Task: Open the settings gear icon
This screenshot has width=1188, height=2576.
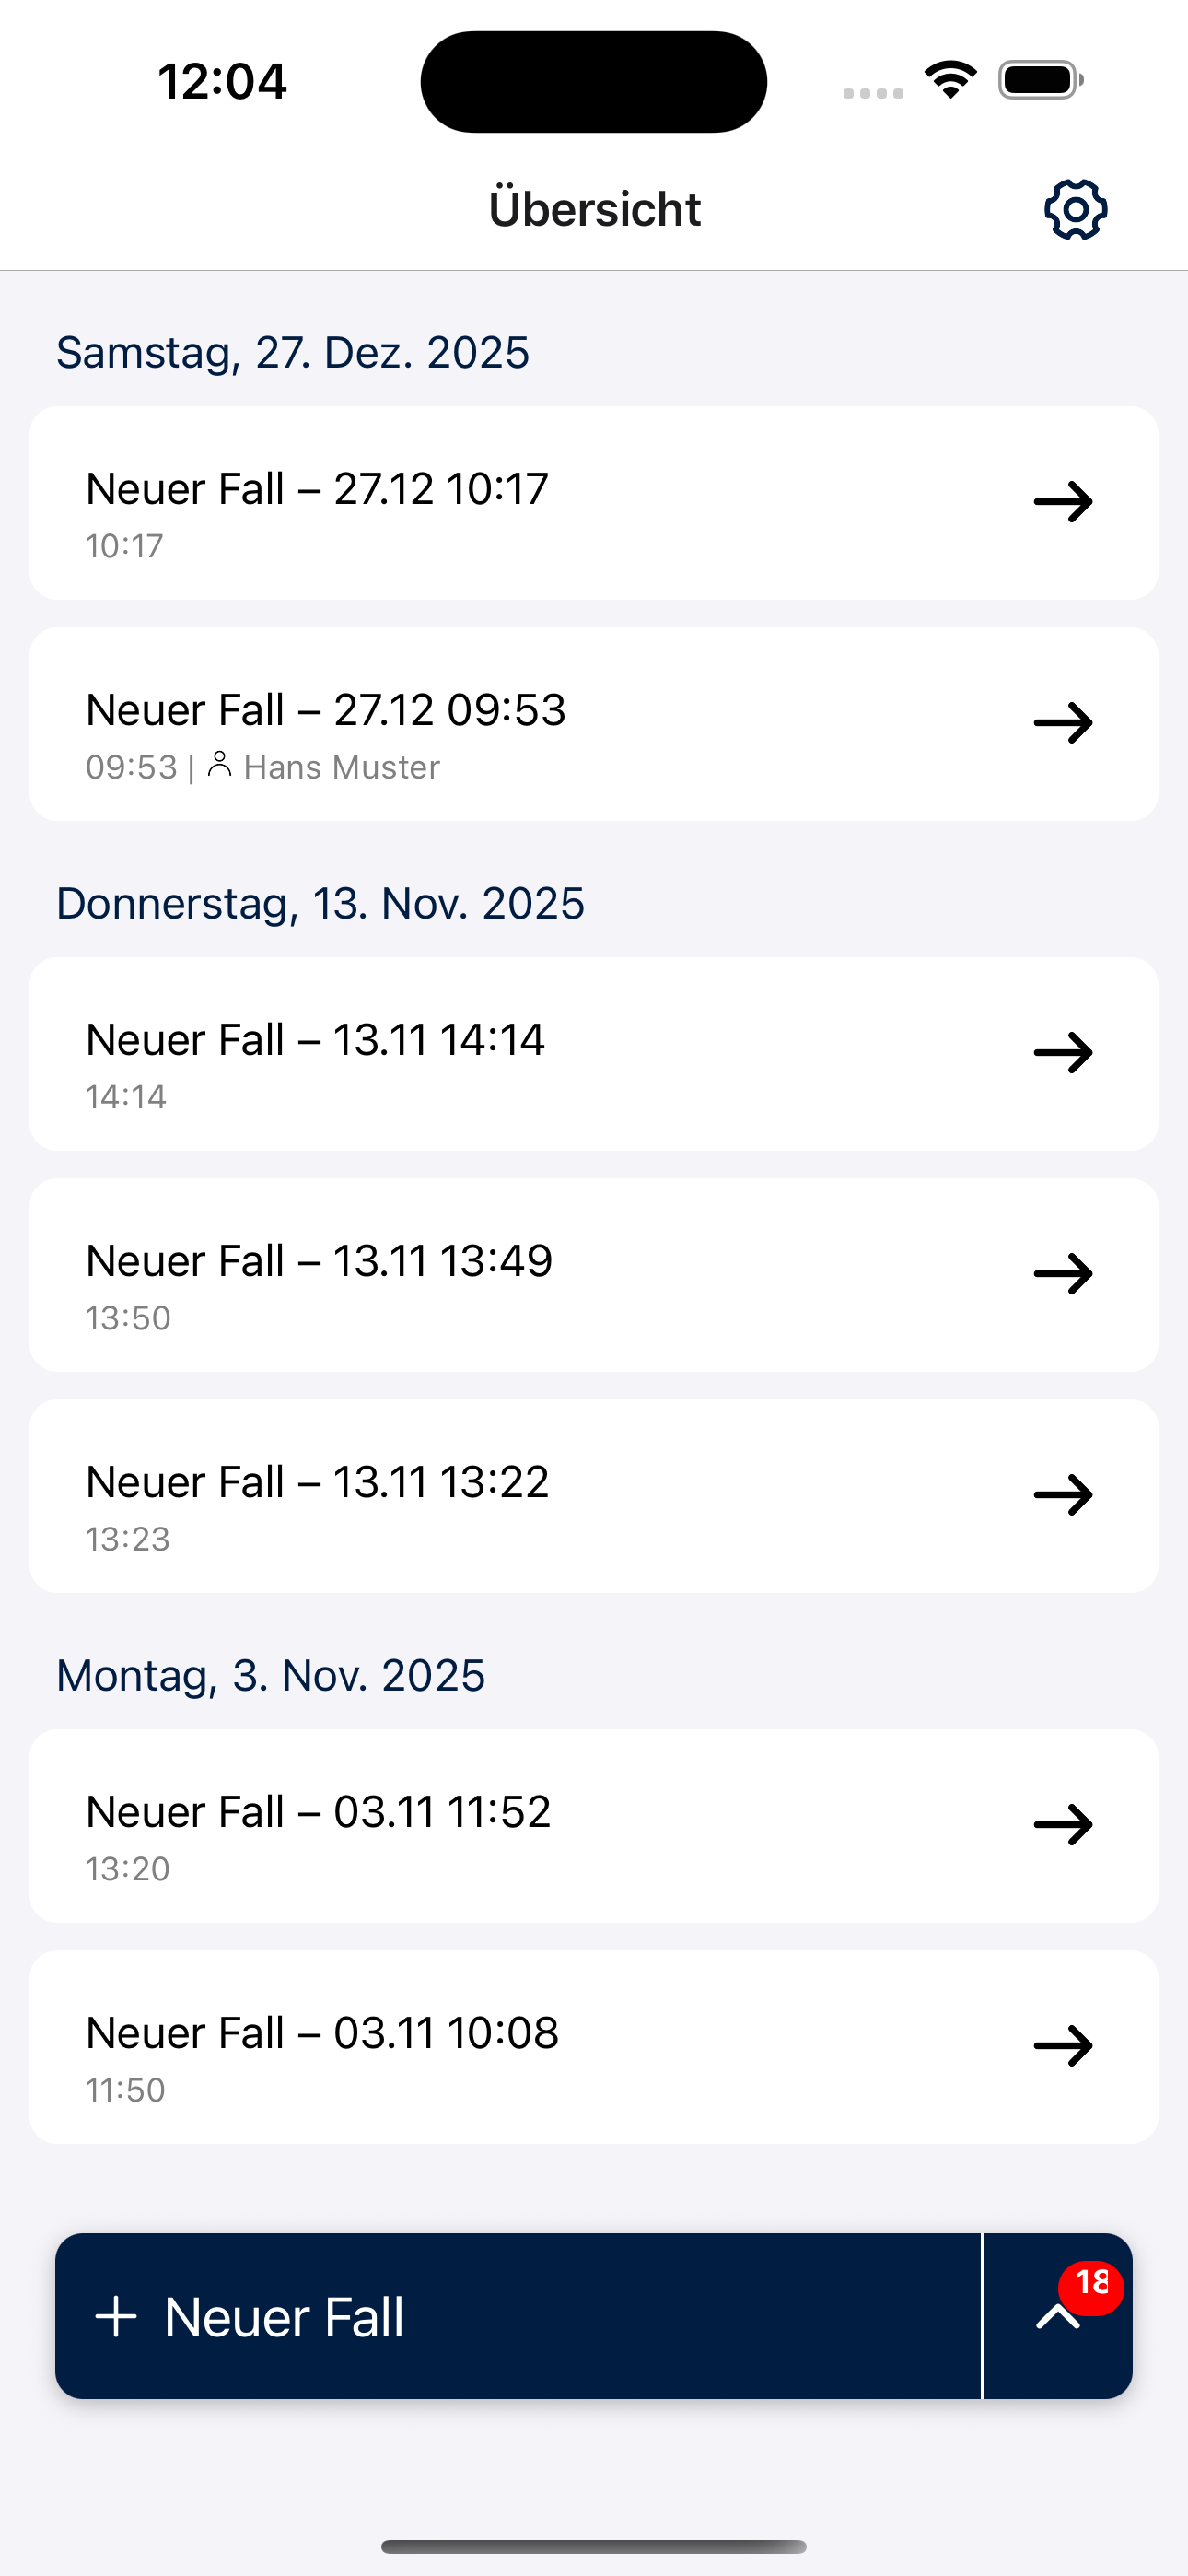Action: (x=1075, y=210)
